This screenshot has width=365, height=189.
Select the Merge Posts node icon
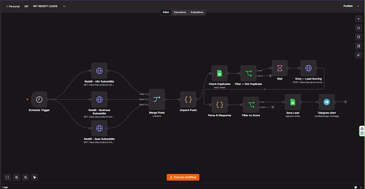click(157, 99)
